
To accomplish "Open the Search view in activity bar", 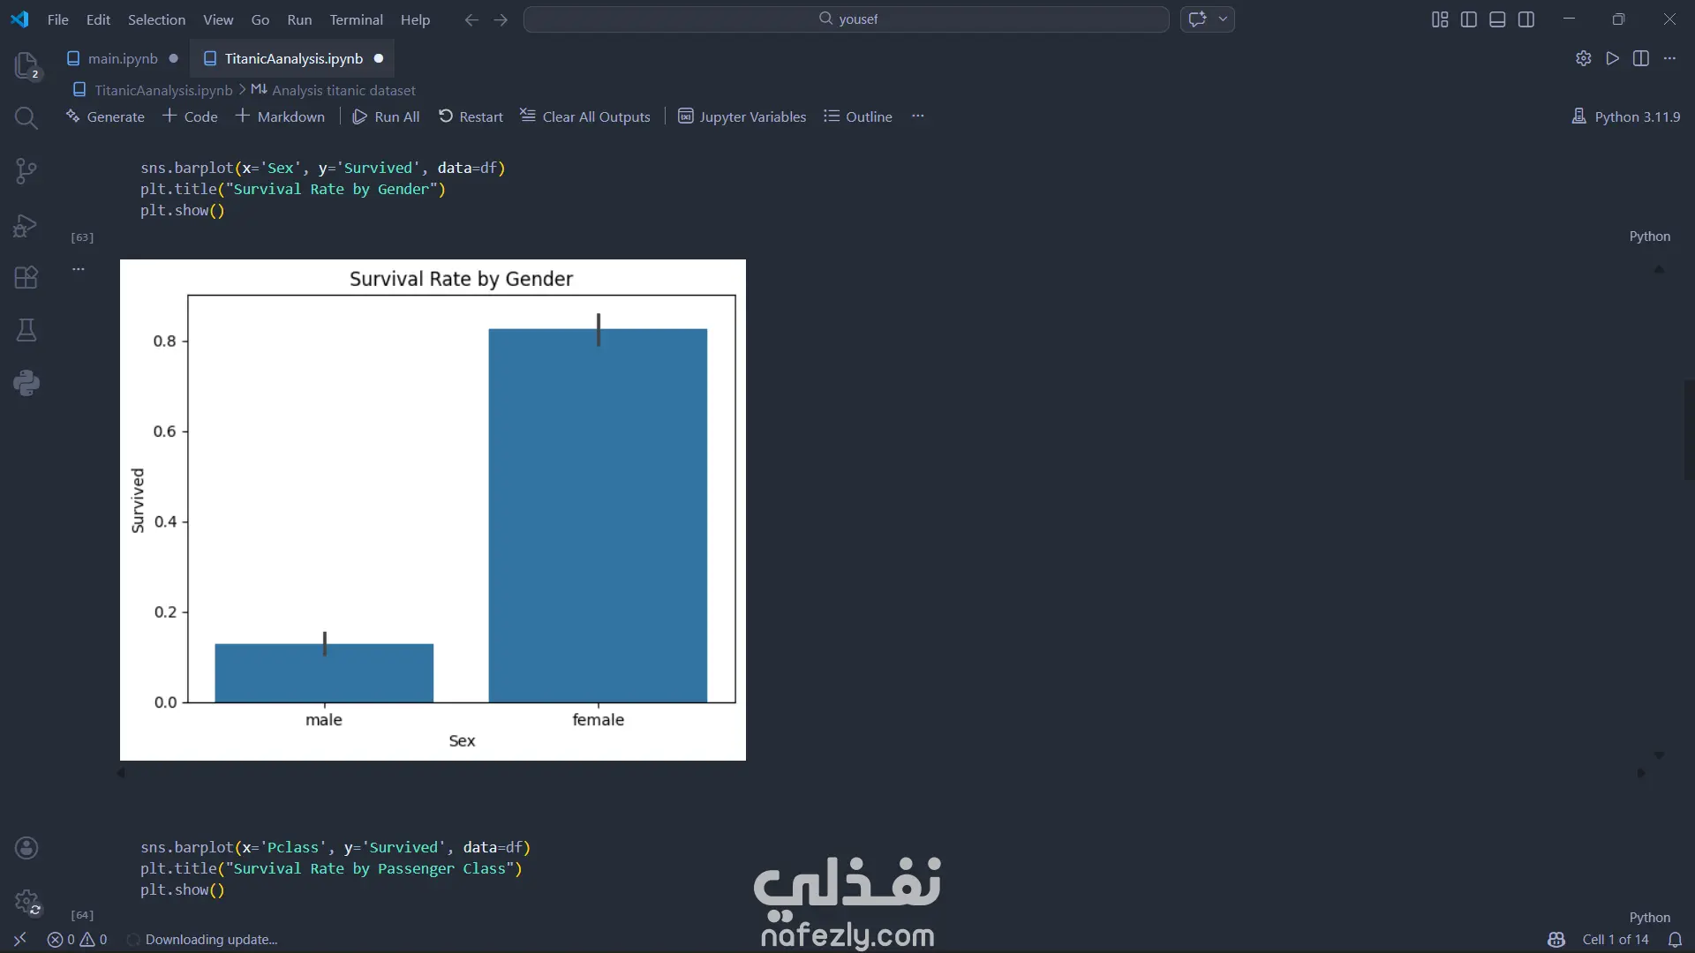I will [x=26, y=118].
